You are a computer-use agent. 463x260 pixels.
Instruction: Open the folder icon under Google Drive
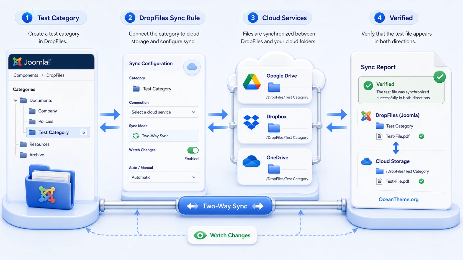pos(274,87)
